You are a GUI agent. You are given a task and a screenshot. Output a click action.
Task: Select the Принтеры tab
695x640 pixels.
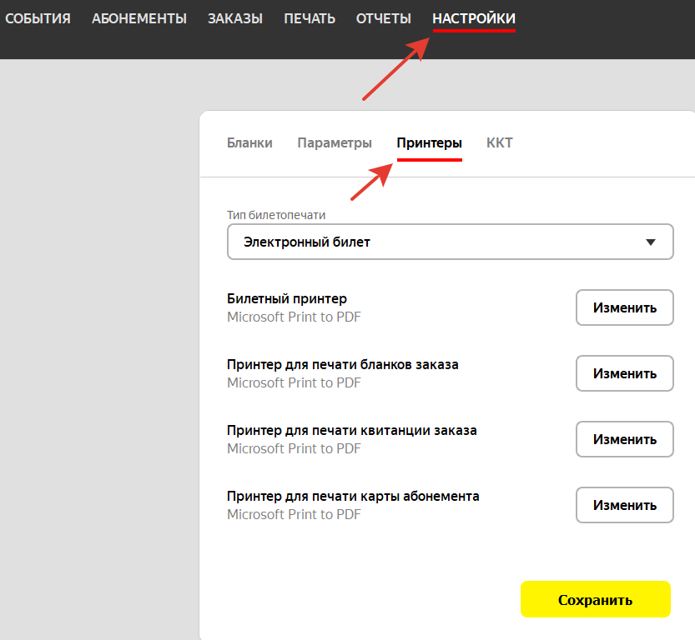tap(429, 143)
